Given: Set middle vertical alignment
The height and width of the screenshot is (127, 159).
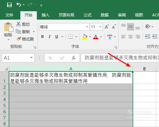Looking at the screenshot, I should (x=131, y=27).
